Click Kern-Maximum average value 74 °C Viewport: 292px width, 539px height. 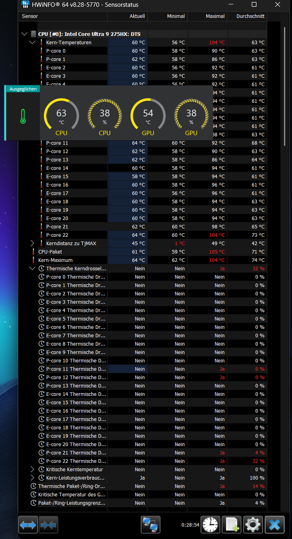click(x=258, y=260)
